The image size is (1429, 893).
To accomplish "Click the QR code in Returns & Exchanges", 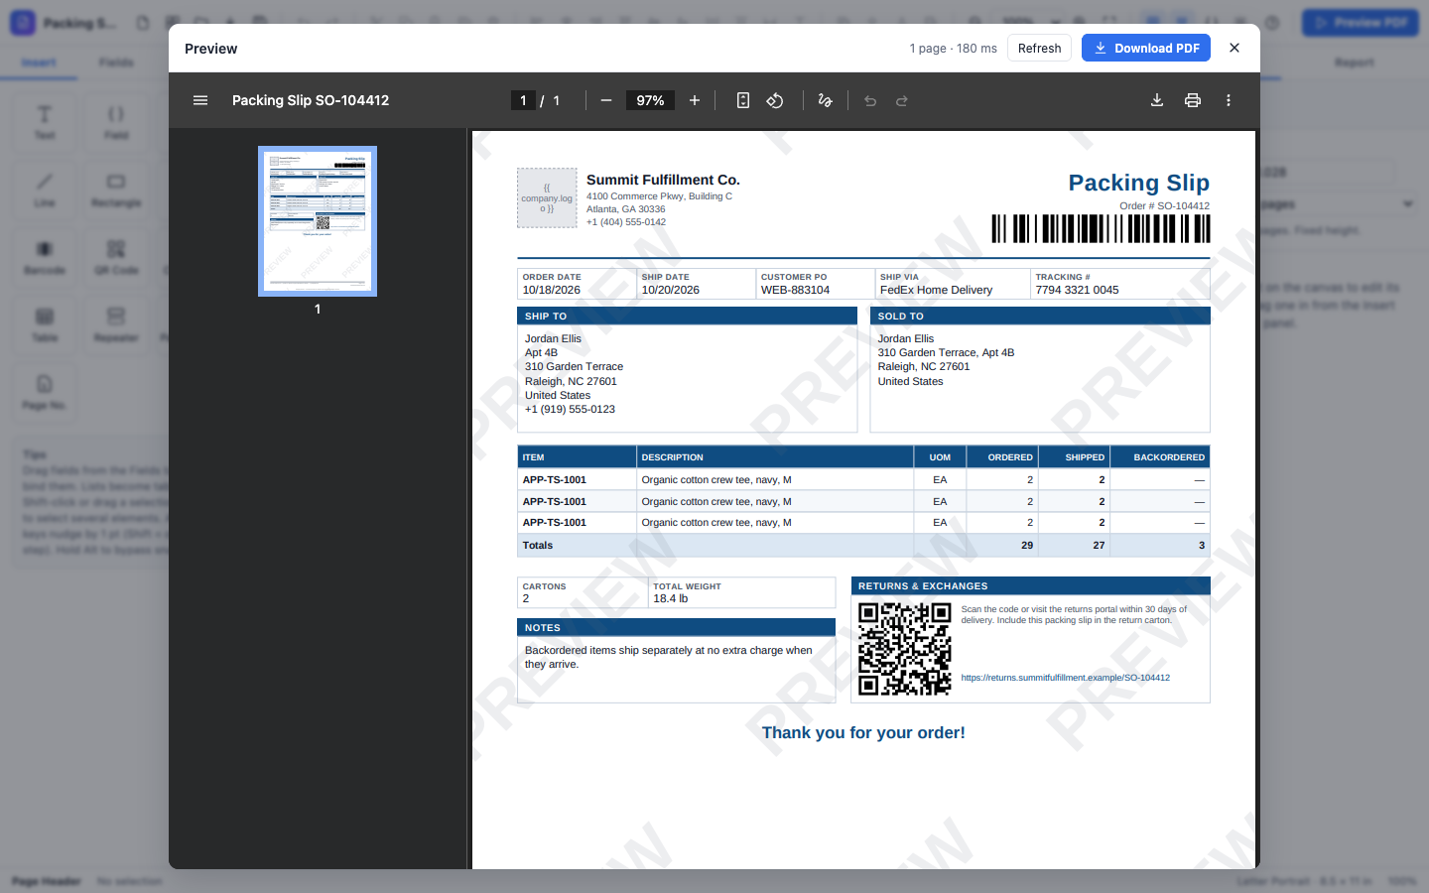I will point(905,649).
